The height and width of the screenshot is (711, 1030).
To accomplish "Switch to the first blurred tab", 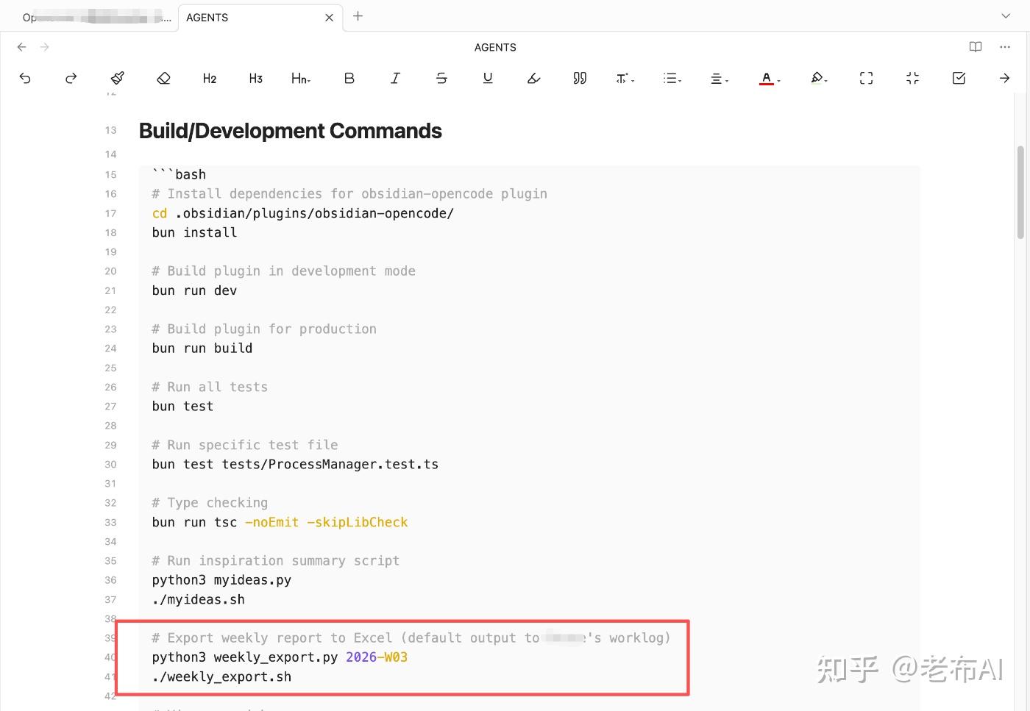I will [x=96, y=18].
